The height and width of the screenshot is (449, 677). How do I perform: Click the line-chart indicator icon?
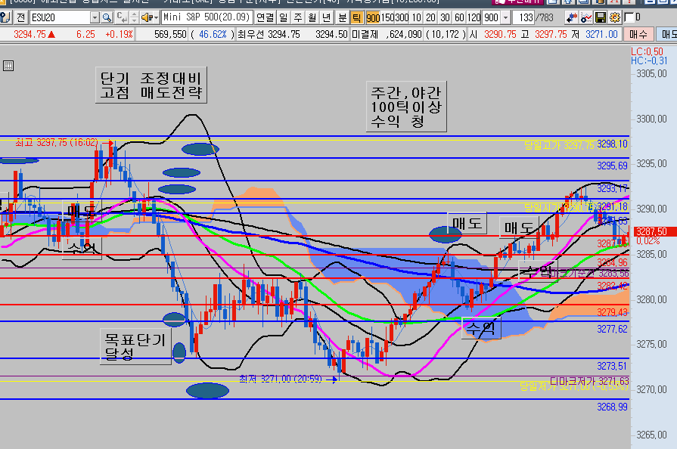tap(586, 17)
